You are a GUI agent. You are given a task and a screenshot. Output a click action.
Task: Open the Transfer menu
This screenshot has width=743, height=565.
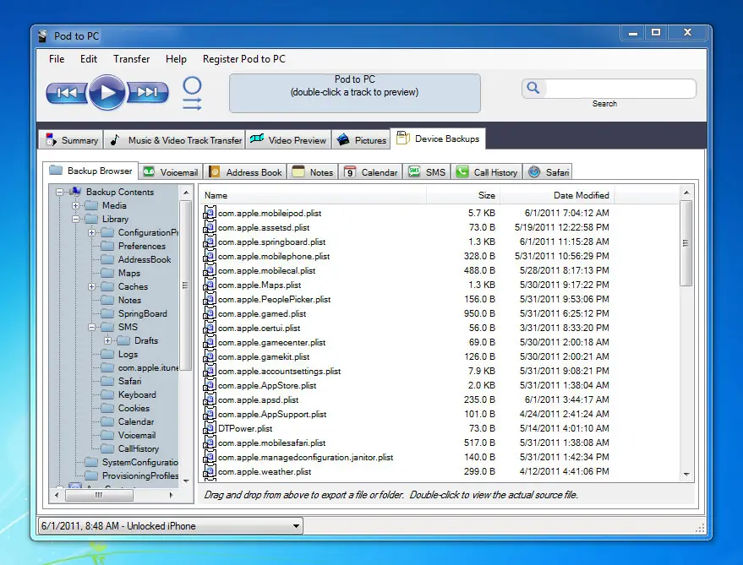point(131,59)
